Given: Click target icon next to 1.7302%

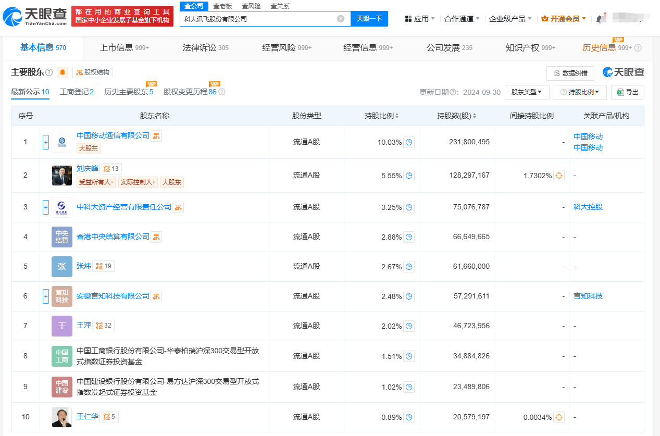Looking at the screenshot, I should click(x=559, y=176).
